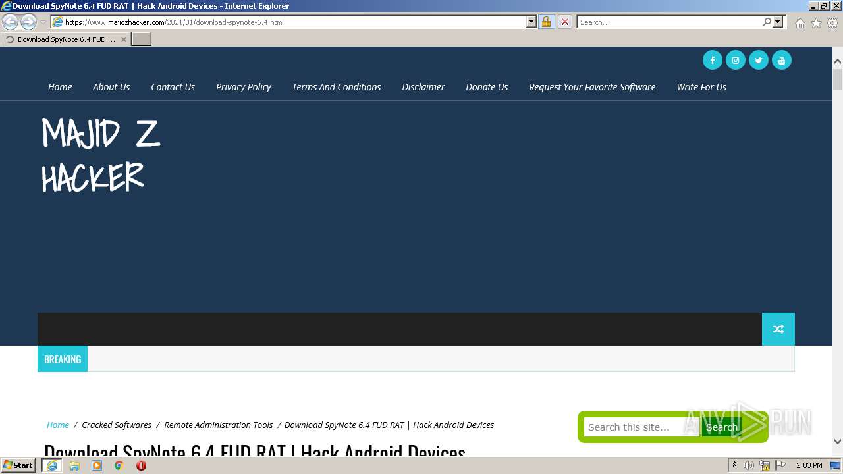Expand the address bar history dropdown
Image resolution: width=843 pixels, height=474 pixels.
[531, 22]
